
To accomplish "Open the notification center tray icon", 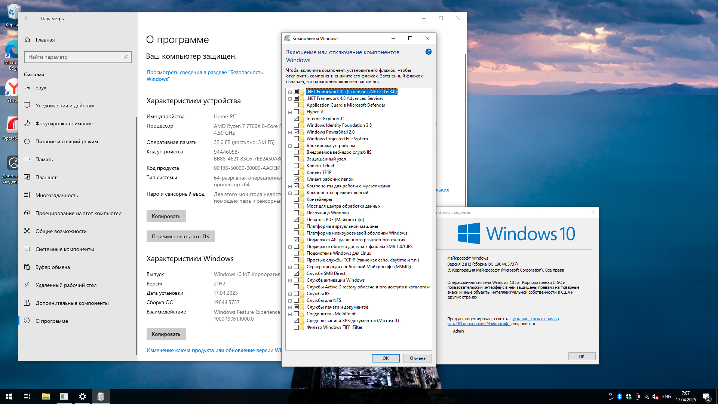I will pos(706,397).
